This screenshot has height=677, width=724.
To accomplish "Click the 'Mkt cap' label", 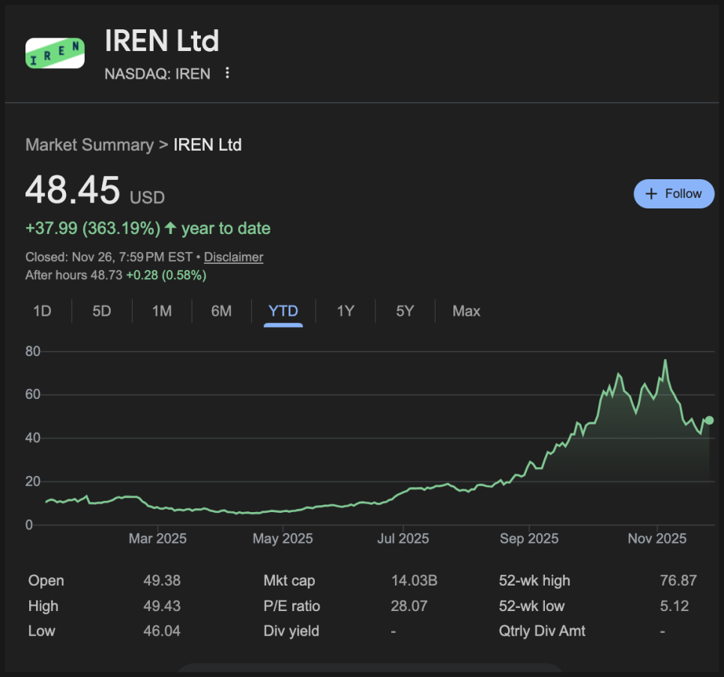I will click(289, 580).
